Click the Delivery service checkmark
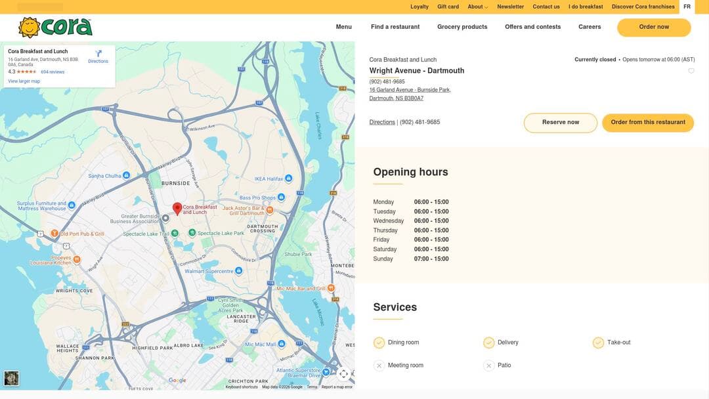Image resolution: width=709 pixels, height=399 pixels. tap(488, 342)
